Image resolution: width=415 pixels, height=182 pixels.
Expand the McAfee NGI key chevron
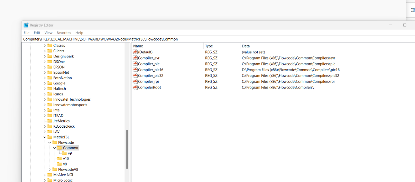(45, 175)
